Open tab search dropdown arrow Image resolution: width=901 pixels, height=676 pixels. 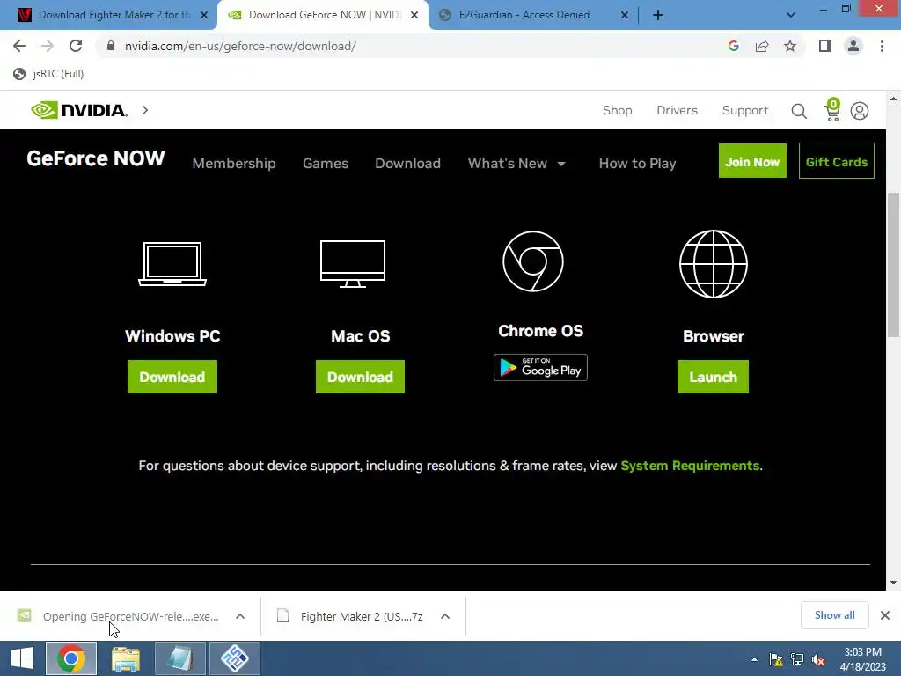pyautogui.click(x=791, y=16)
